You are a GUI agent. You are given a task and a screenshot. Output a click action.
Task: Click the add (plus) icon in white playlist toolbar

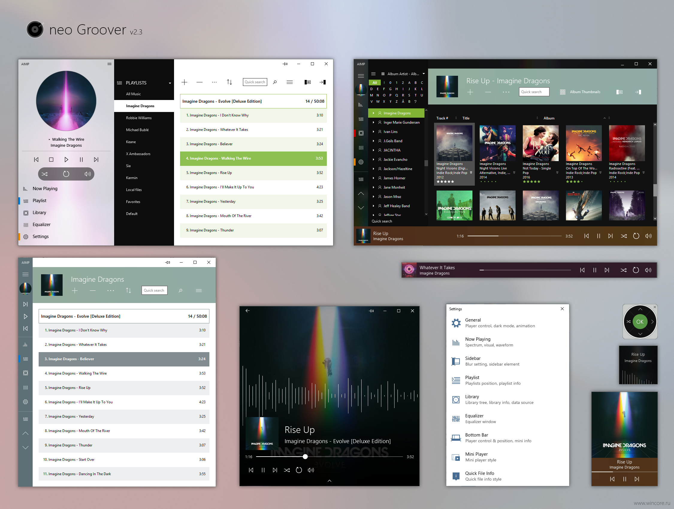click(x=184, y=82)
